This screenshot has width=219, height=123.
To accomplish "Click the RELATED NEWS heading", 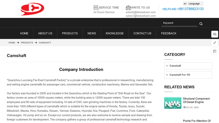I will pos(179,87).
